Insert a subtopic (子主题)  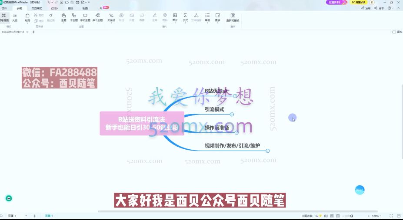(x=74, y=17)
